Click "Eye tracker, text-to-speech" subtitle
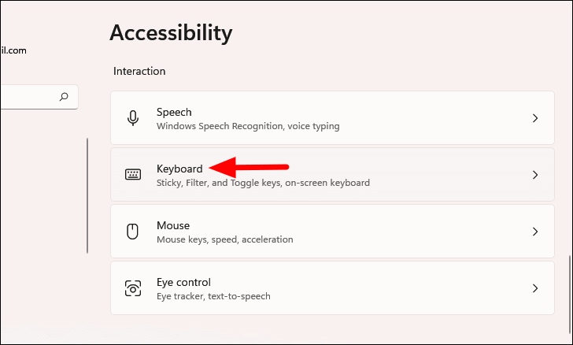 coord(213,296)
